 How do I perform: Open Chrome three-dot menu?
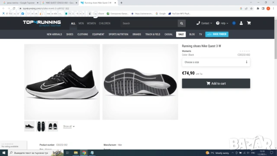273,8
